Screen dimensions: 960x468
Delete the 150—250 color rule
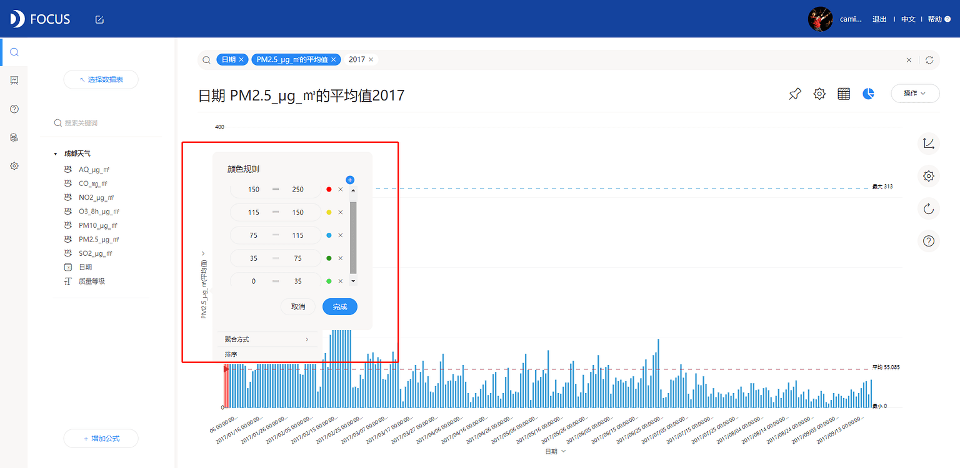(x=341, y=189)
